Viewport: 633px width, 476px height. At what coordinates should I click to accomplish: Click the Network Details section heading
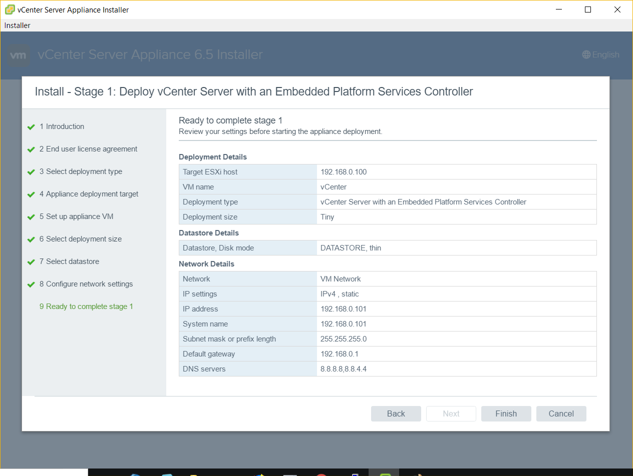(206, 264)
